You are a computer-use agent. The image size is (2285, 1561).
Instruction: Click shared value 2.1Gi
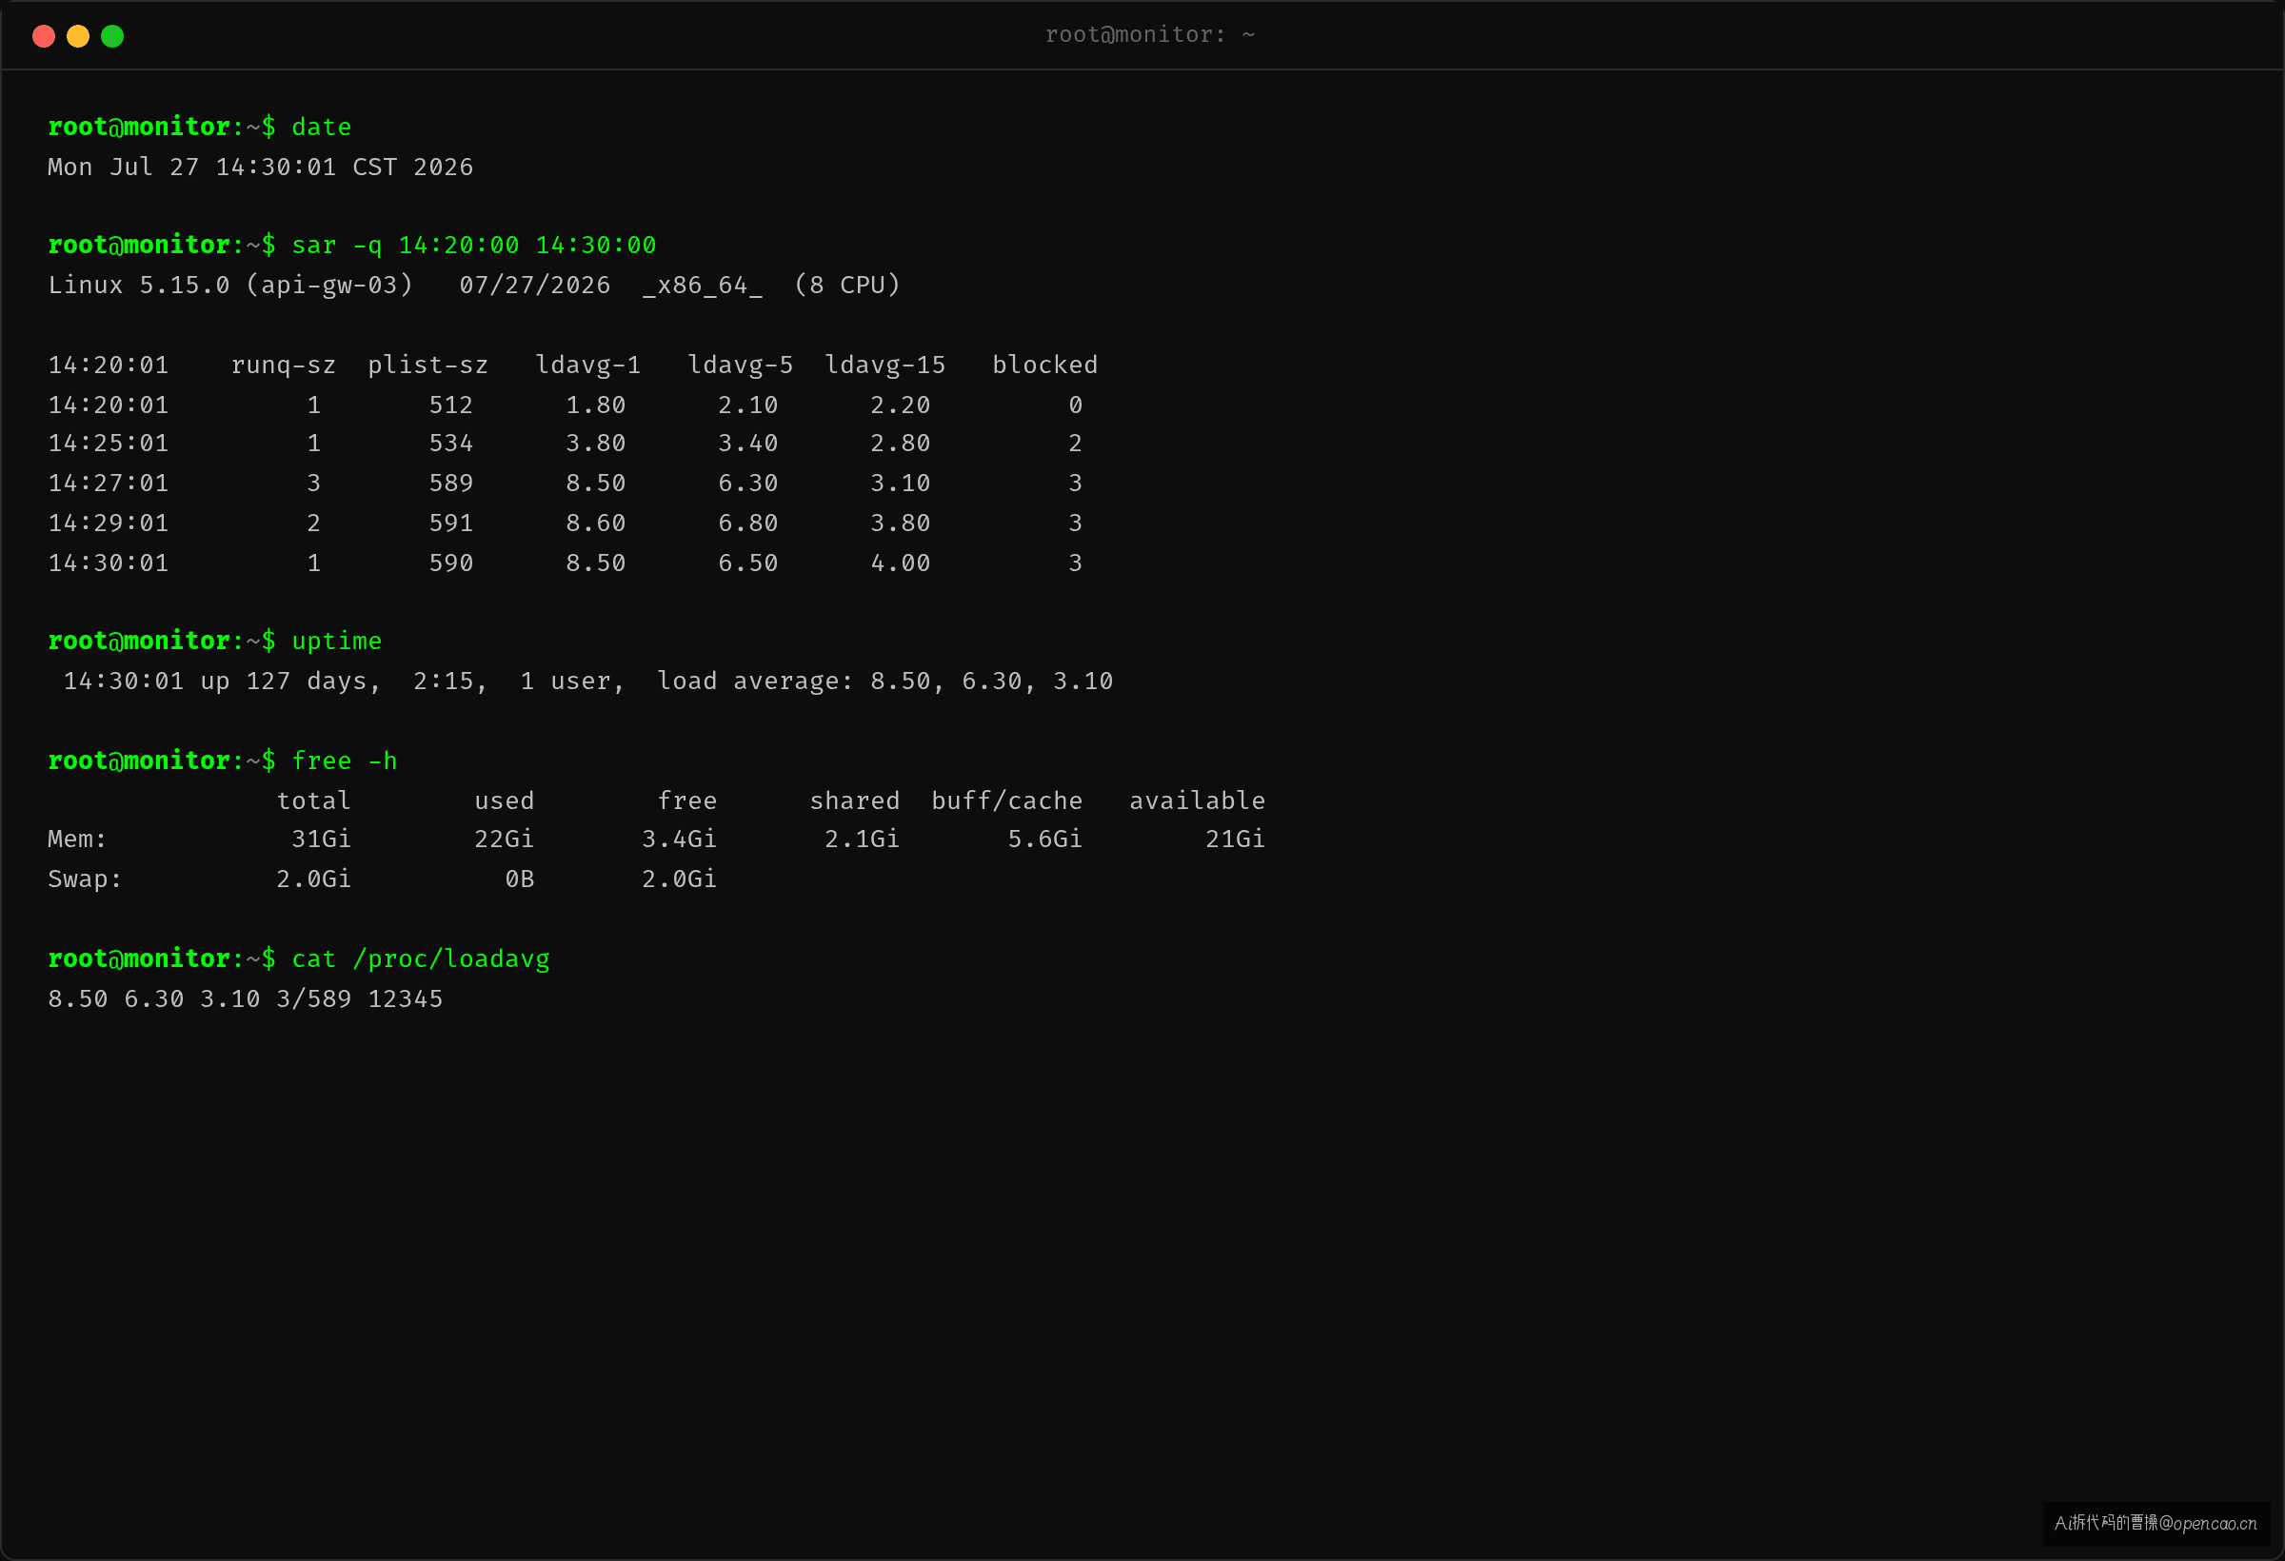click(863, 840)
